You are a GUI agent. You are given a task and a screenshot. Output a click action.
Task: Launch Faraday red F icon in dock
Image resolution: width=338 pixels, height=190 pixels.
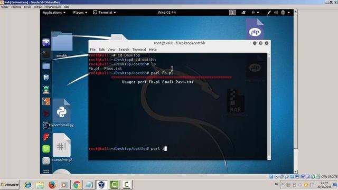pyautogui.click(x=46, y=137)
